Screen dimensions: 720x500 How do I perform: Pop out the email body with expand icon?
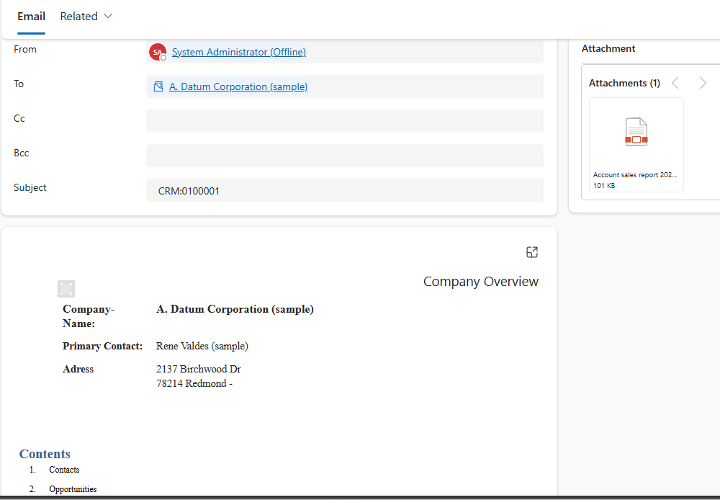532,252
